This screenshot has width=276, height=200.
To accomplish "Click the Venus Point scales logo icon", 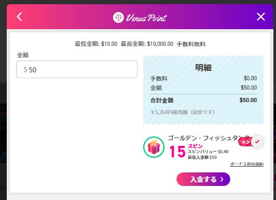I will tap(118, 17).
